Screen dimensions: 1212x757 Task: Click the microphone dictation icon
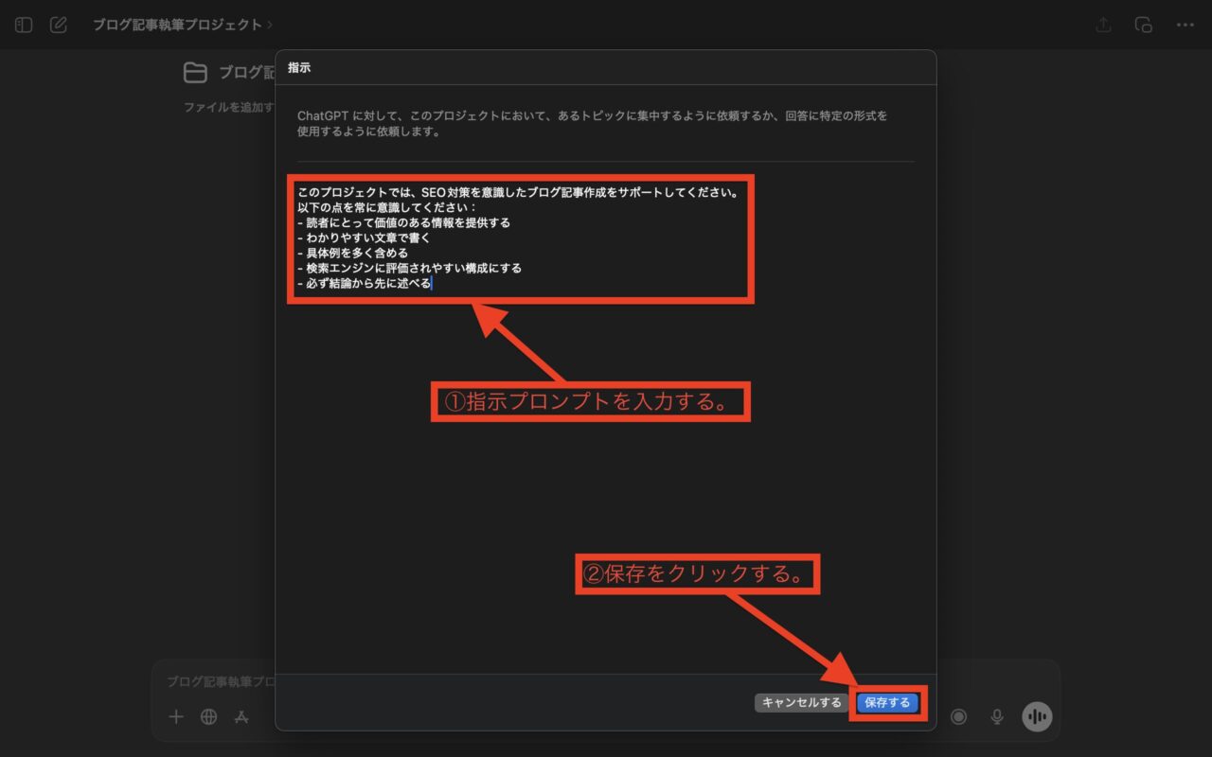pyautogui.click(x=997, y=716)
